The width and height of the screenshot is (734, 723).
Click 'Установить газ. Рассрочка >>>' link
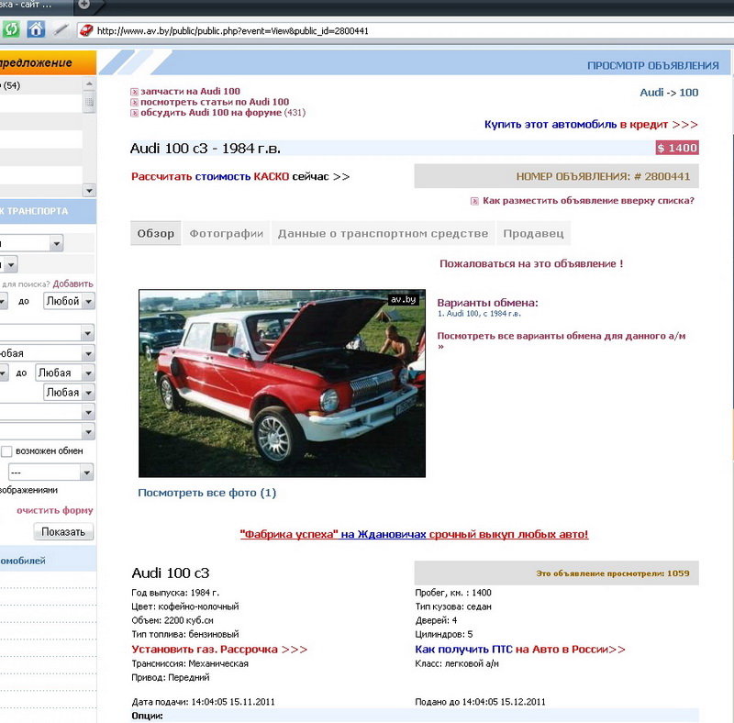click(x=219, y=650)
